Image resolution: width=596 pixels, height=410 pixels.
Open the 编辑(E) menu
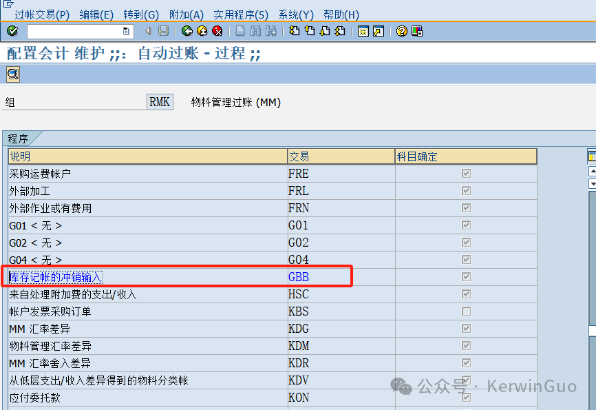[x=96, y=15]
